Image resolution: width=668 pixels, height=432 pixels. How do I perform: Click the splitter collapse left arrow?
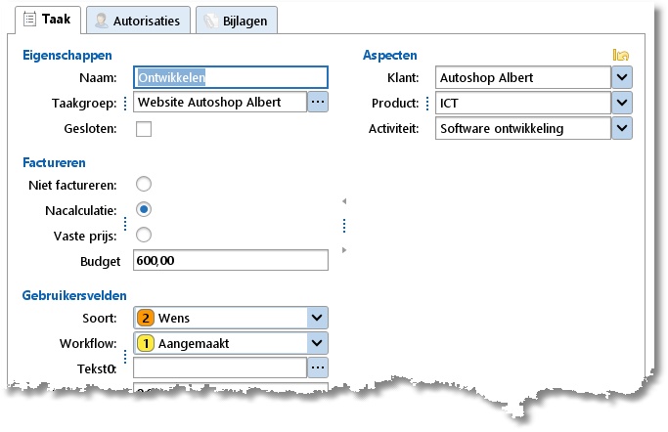click(343, 201)
